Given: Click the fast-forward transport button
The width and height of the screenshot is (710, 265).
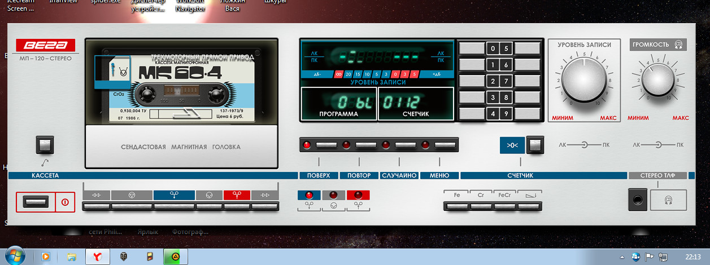Looking at the screenshot, I should click(x=264, y=206).
